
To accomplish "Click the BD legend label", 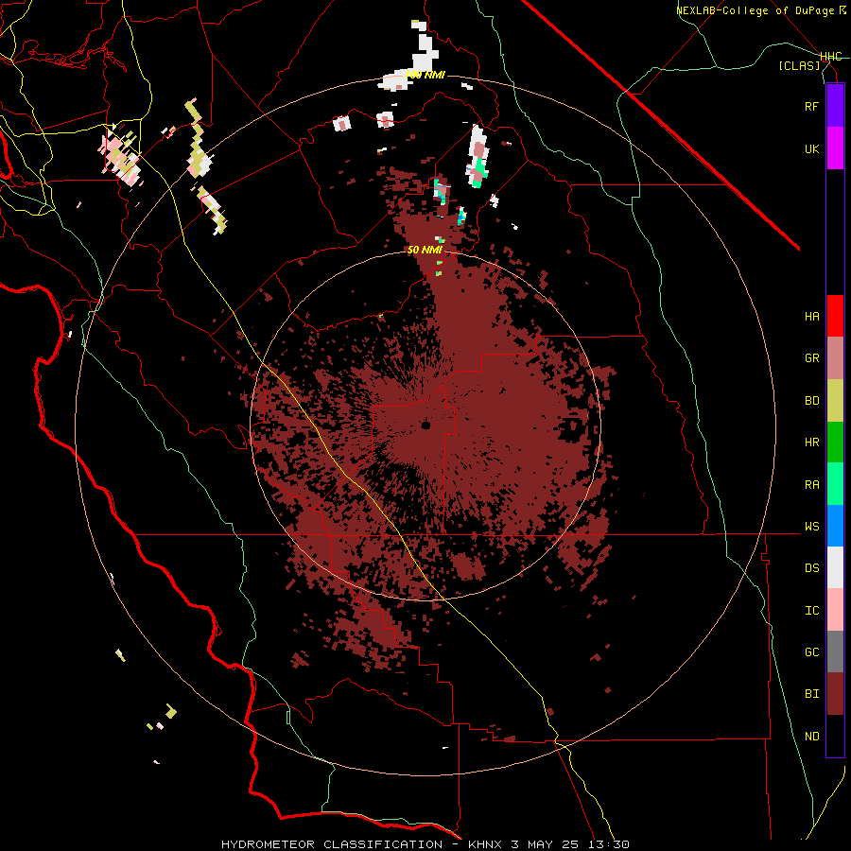I will pos(811,401).
